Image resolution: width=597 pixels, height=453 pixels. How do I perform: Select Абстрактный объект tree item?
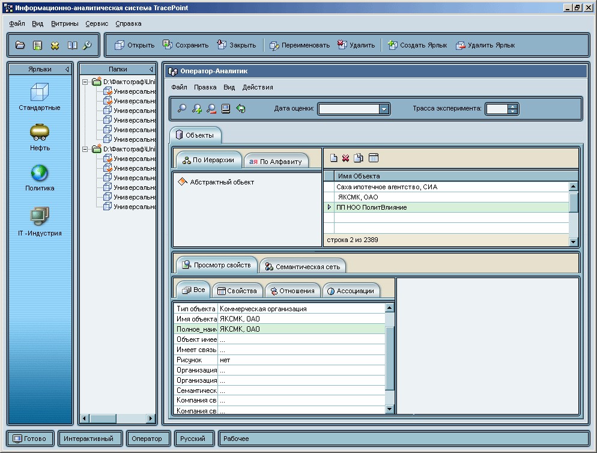coord(216,182)
